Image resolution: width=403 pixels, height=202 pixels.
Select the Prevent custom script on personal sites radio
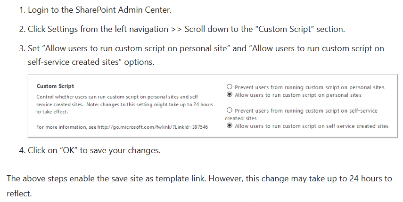click(229, 87)
